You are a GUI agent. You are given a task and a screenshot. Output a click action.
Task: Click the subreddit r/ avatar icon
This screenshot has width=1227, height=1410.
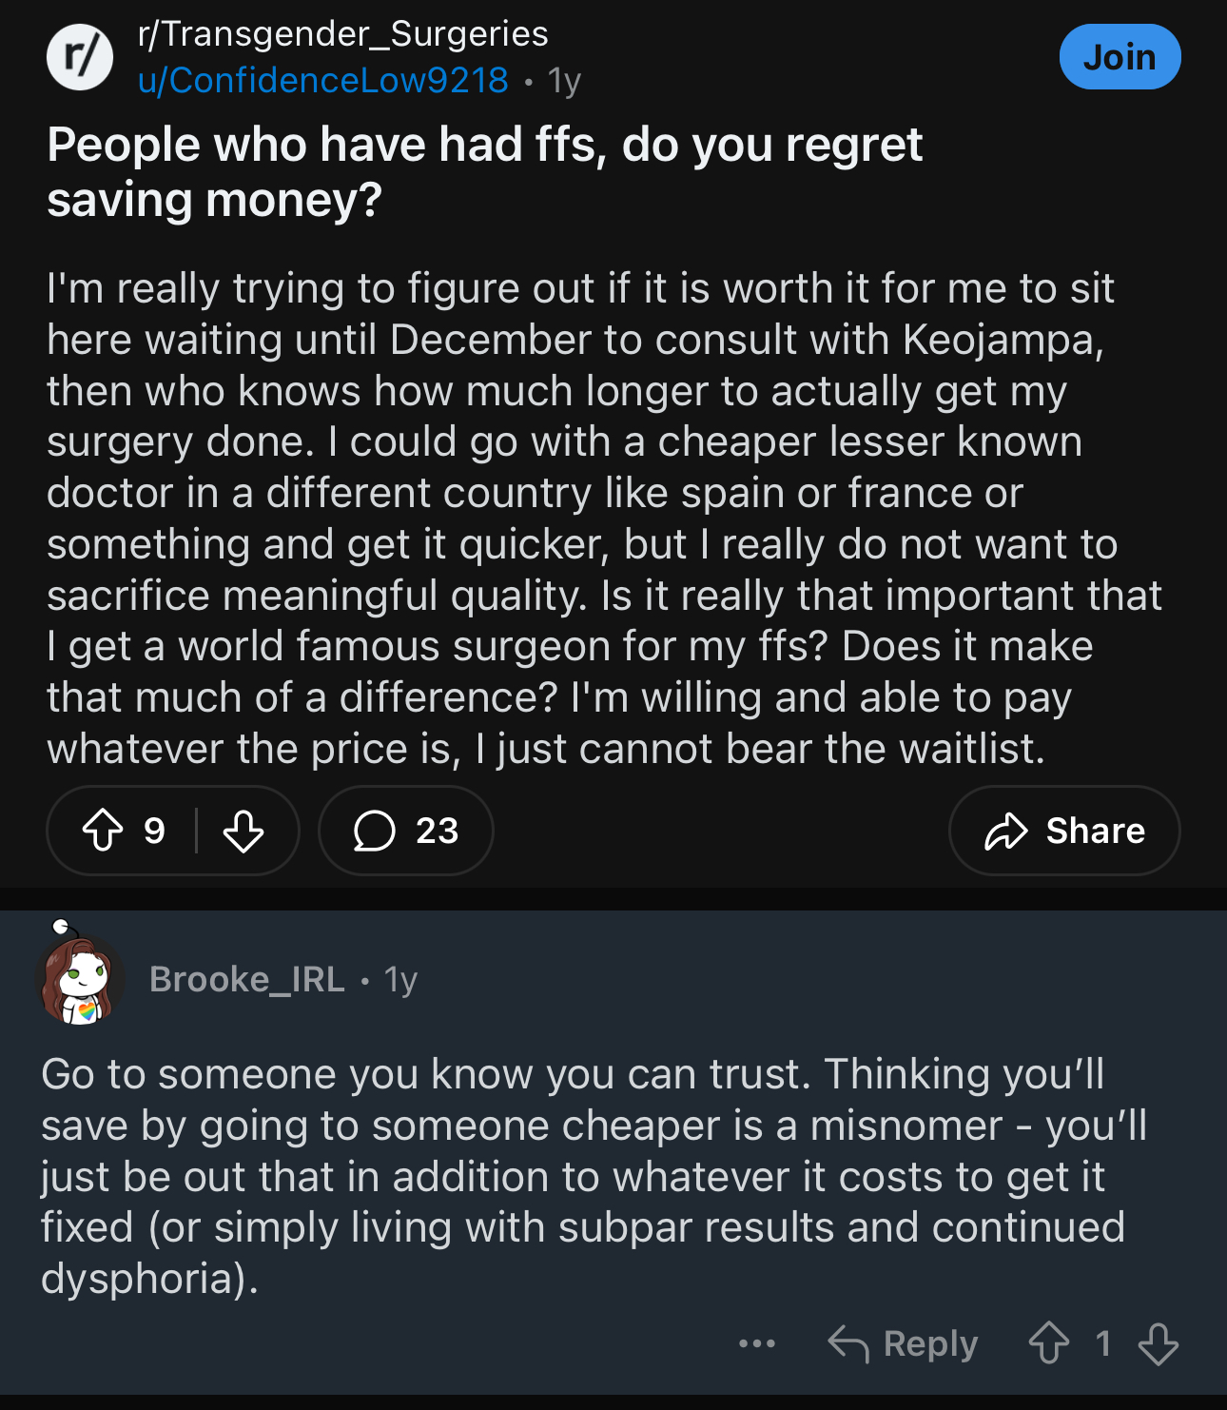(80, 57)
